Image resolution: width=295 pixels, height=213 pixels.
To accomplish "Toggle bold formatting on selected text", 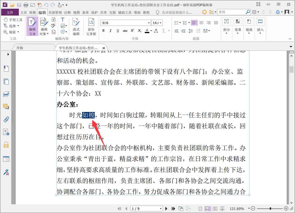I will tap(103, 31).
